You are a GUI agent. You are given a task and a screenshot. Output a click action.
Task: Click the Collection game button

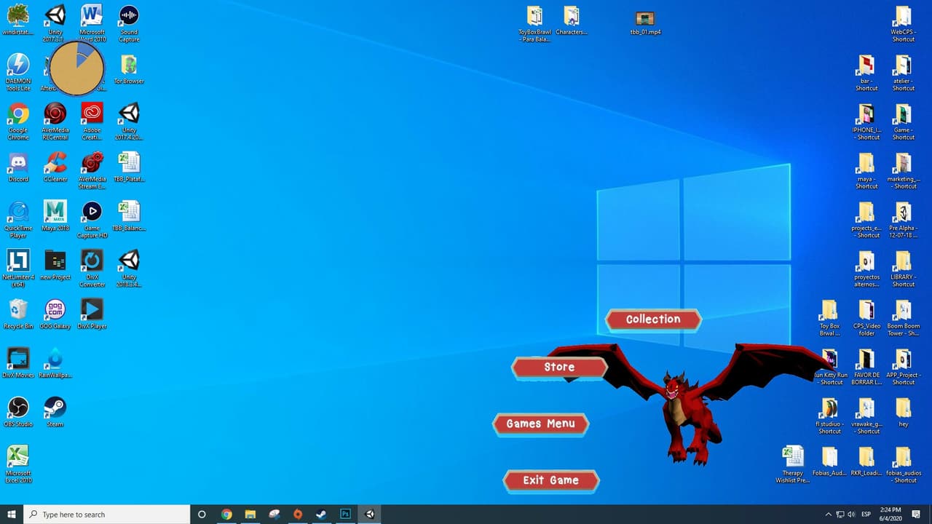point(653,319)
